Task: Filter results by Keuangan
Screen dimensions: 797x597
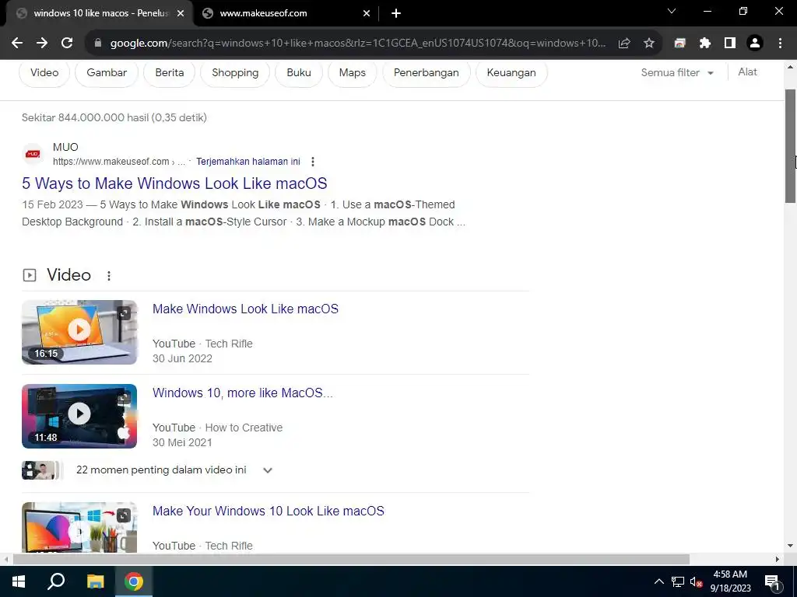Action: click(x=511, y=72)
